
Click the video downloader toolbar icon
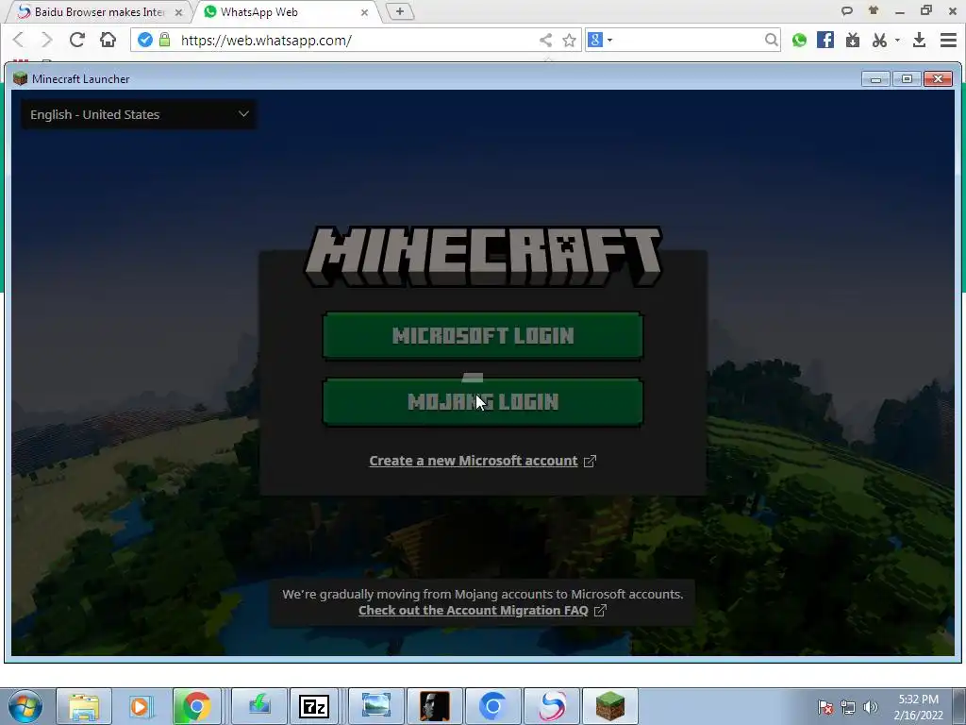(853, 40)
